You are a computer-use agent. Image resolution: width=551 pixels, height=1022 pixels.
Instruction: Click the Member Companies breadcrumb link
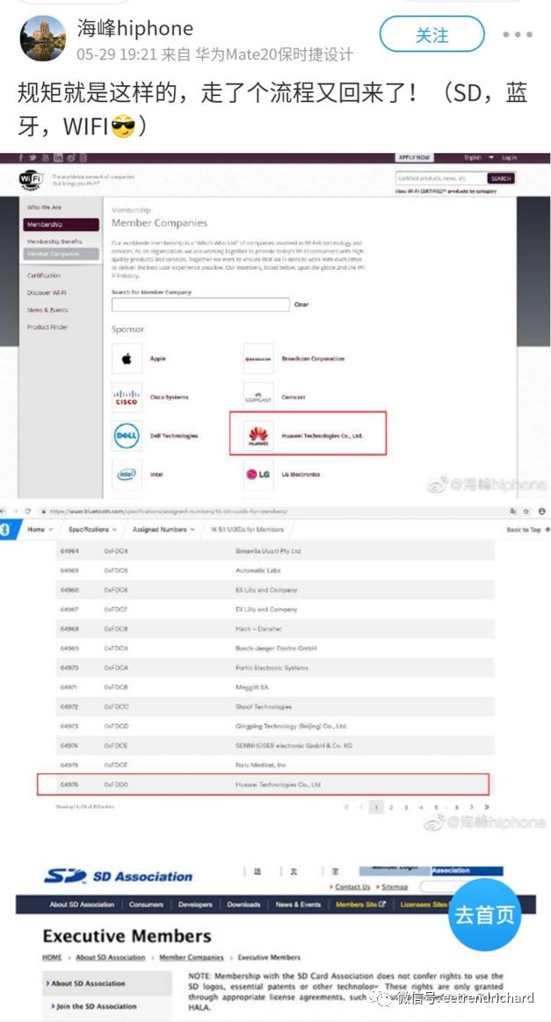(x=191, y=957)
